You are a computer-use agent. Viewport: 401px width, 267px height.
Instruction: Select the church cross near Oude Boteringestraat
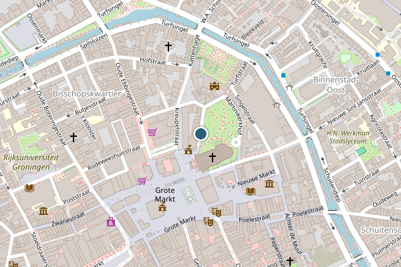coord(74,138)
